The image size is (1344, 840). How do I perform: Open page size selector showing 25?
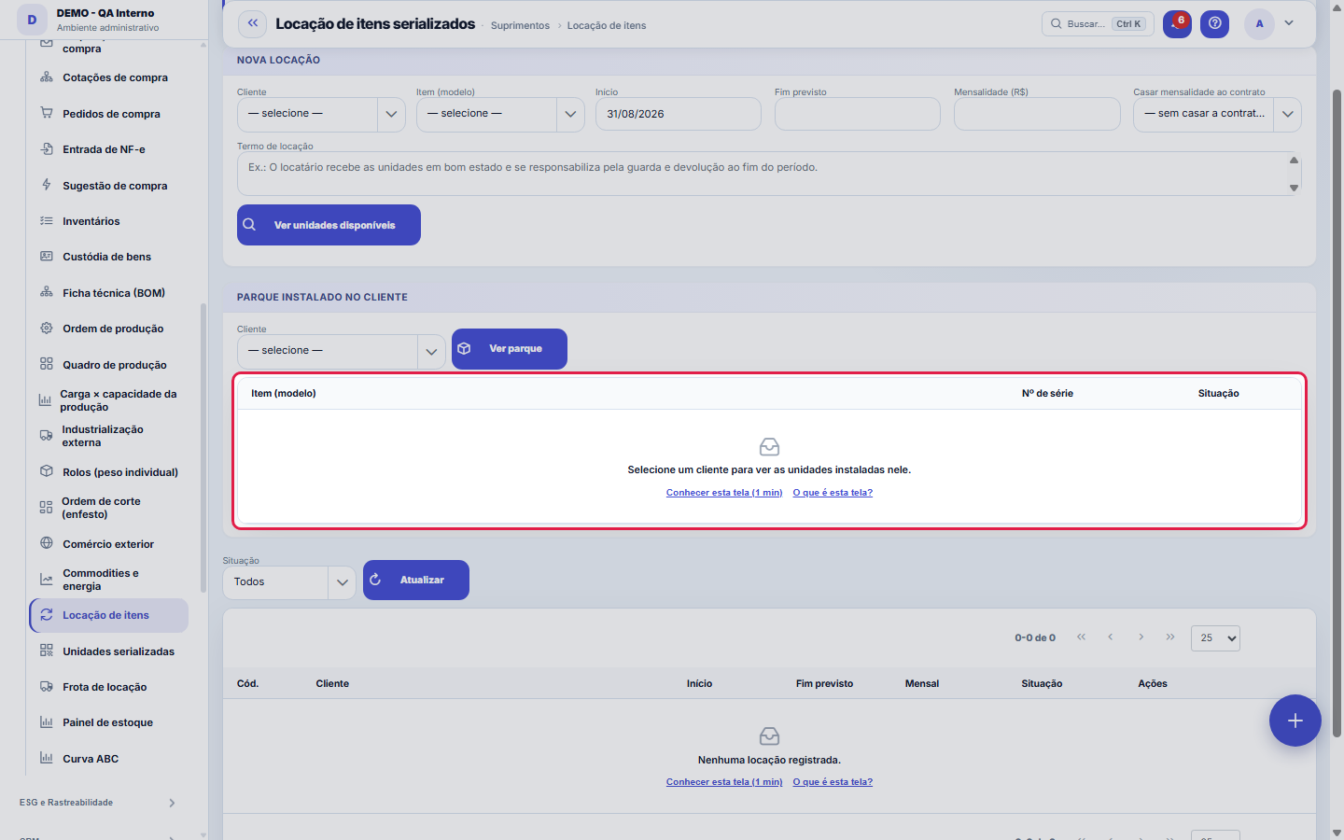pos(1215,638)
